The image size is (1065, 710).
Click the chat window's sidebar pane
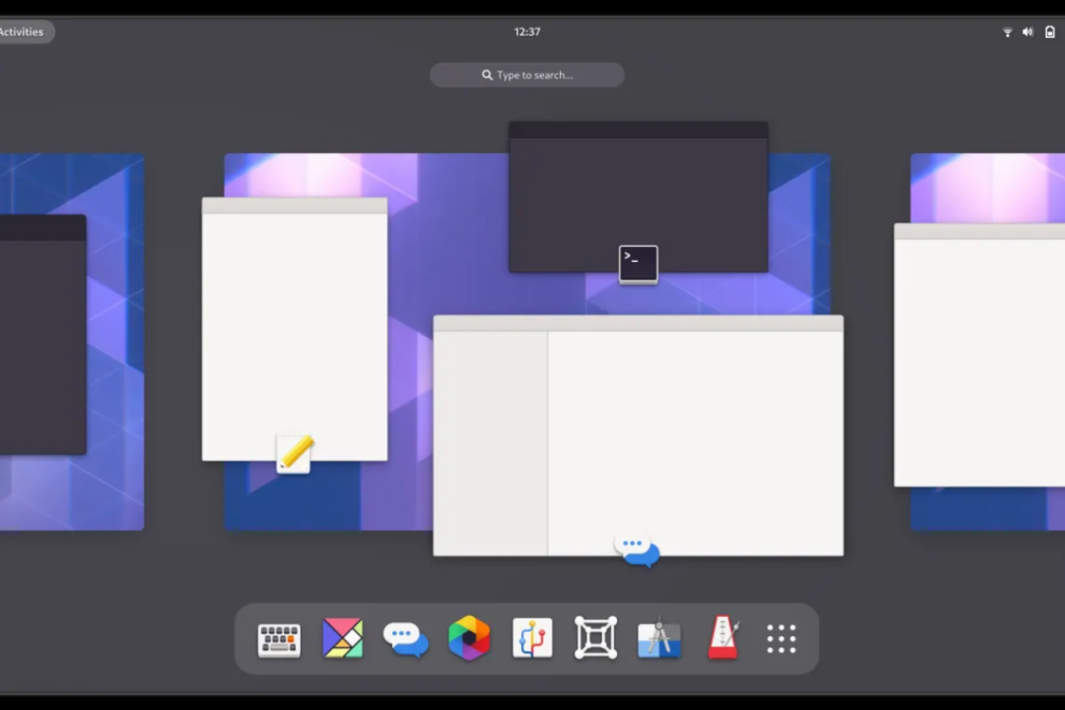point(491,443)
